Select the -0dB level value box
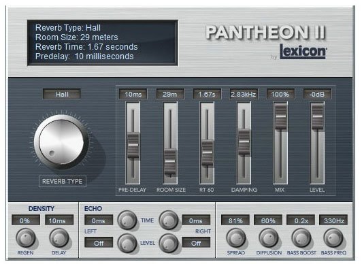This screenshot has width=362, height=264. click(x=317, y=94)
